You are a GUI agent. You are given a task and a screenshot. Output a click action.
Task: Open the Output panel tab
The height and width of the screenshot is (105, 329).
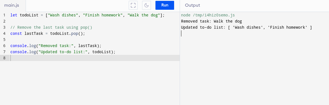(x=192, y=6)
